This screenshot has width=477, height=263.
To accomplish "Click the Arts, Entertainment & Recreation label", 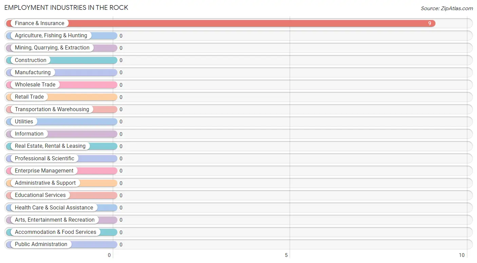I will click(55, 220).
